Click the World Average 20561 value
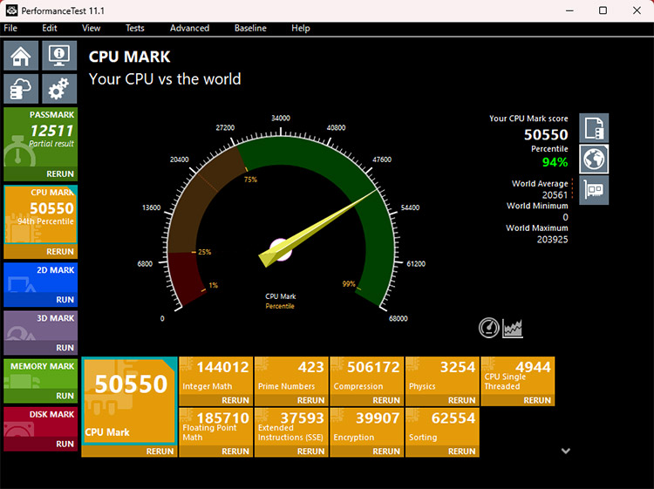This screenshot has height=489, width=654. click(555, 195)
